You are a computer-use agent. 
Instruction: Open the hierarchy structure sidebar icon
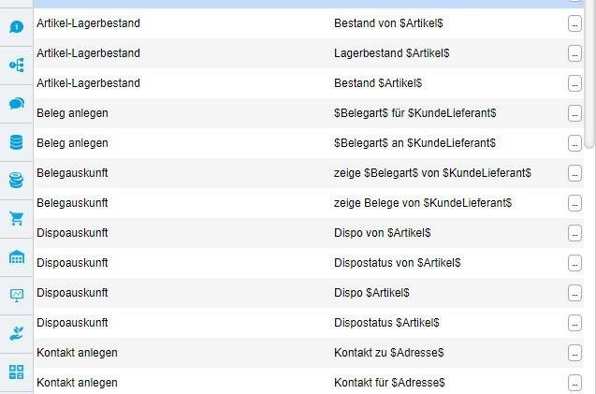click(x=16, y=65)
